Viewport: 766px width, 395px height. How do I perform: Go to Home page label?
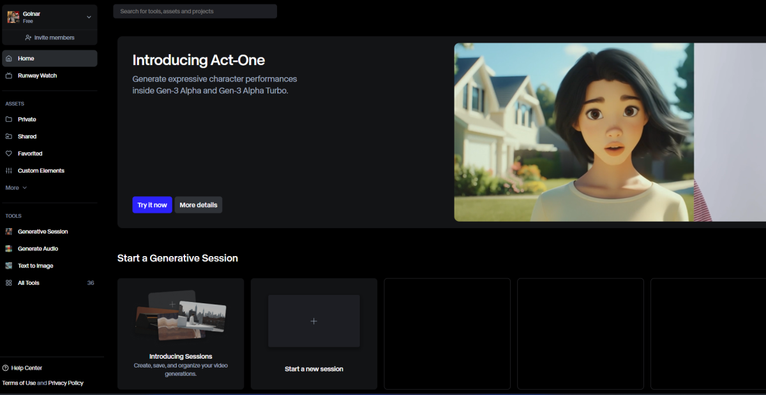click(26, 59)
